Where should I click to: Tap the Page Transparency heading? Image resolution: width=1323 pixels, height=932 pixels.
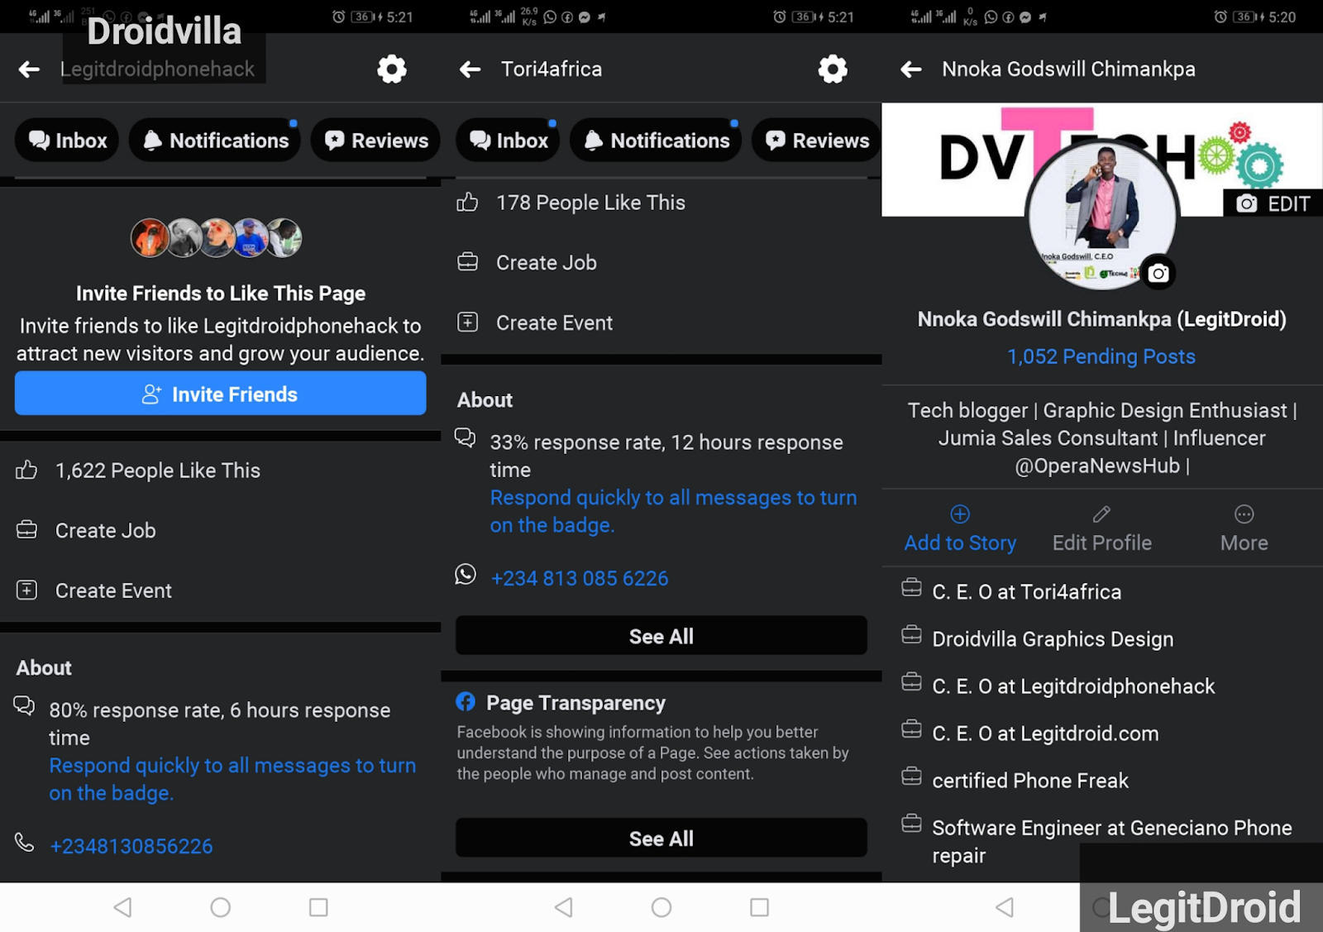coord(576,703)
